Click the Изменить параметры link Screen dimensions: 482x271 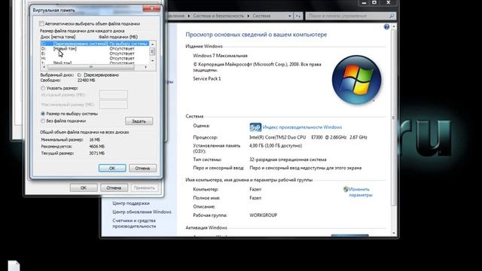(x=361, y=193)
